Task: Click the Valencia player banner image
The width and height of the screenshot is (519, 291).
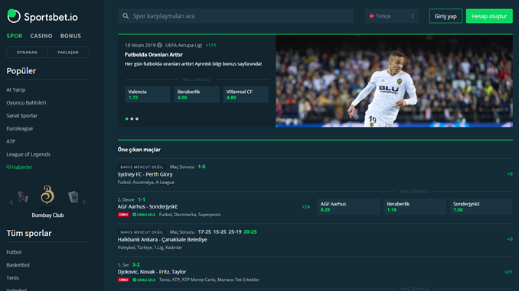Action: coord(394,81)
